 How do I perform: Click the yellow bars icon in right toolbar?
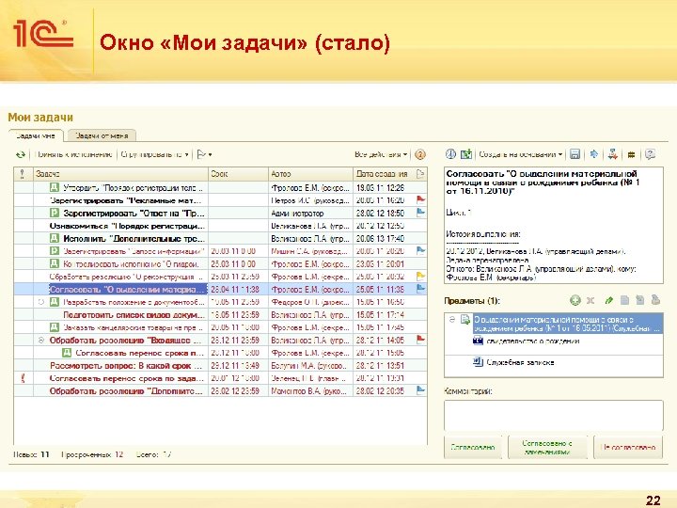click(631, 154)
